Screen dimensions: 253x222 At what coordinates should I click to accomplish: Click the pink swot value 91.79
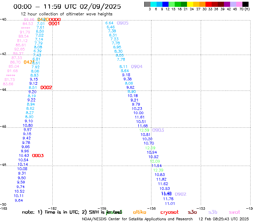[25, 32]
